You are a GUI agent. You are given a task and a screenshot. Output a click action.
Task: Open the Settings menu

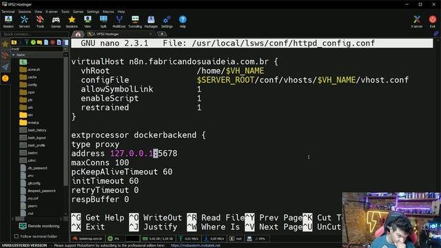pyautogui.click(x=93, y=12)
